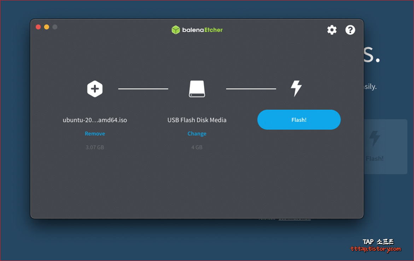Viewport: 414px width, 261px height.
Task: Click the drive target icon
Action: (197, 89)
